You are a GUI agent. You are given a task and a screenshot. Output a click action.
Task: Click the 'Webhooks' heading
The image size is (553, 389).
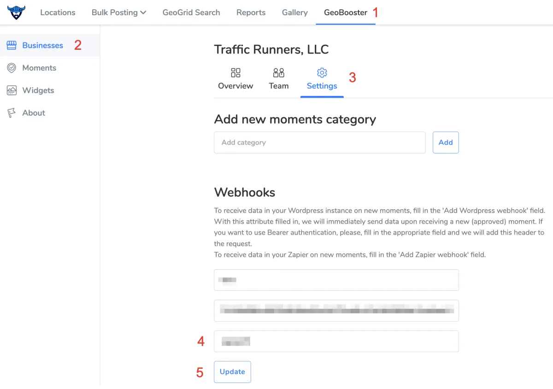[245, 192]
